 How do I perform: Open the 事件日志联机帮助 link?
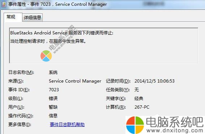tap(67, 125)
